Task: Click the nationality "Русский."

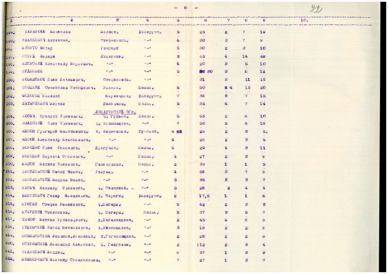Action: pyautogui.click(x=149, y=132)
